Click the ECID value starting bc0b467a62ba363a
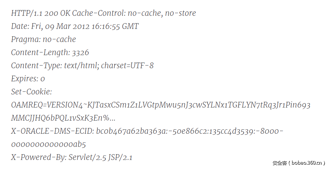Image resolution: width=330 pixels, height=169 pixels. pos(190,131)
